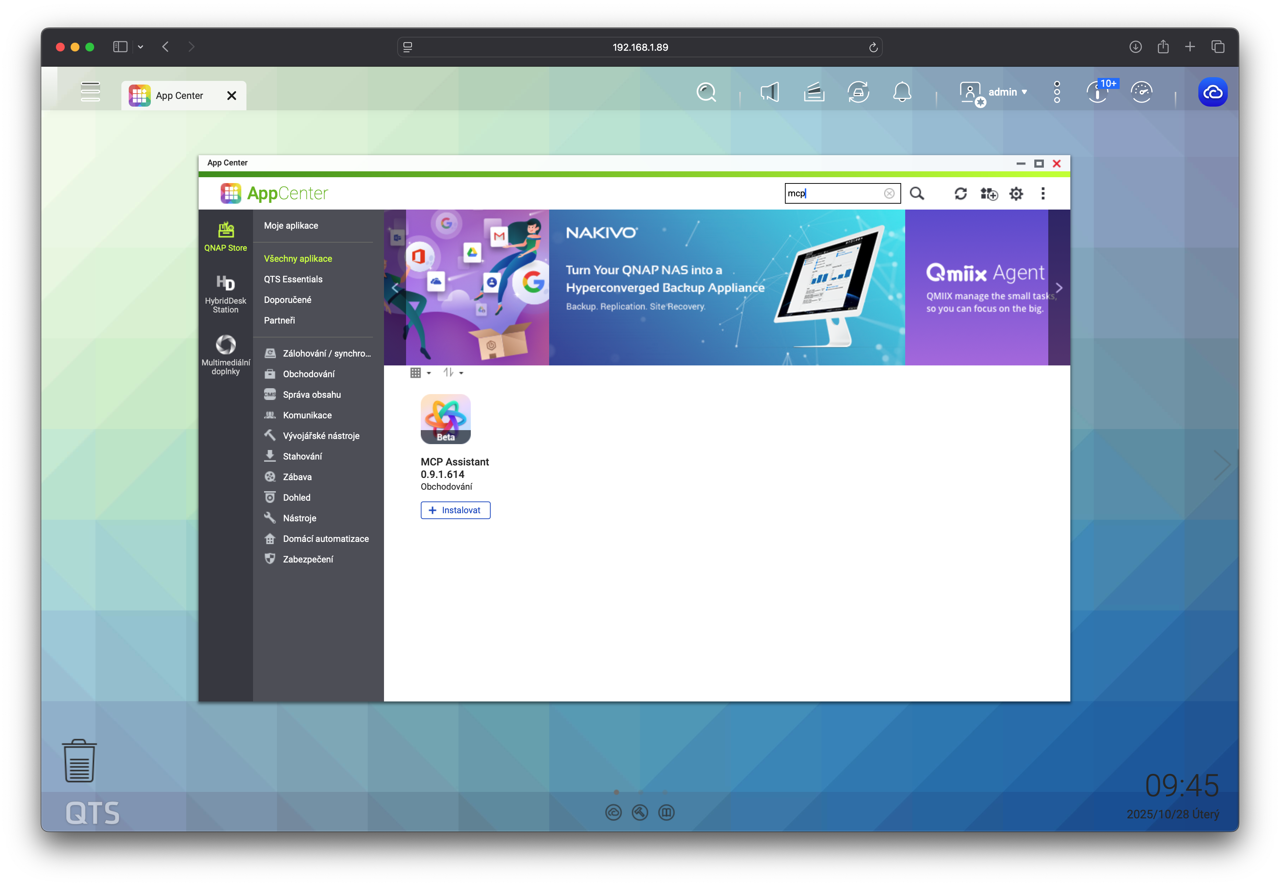Open the Vývojářské nástroje category
Image resolution: width=1280 pixels, height=886 pixels.
(x=321, y=436)
